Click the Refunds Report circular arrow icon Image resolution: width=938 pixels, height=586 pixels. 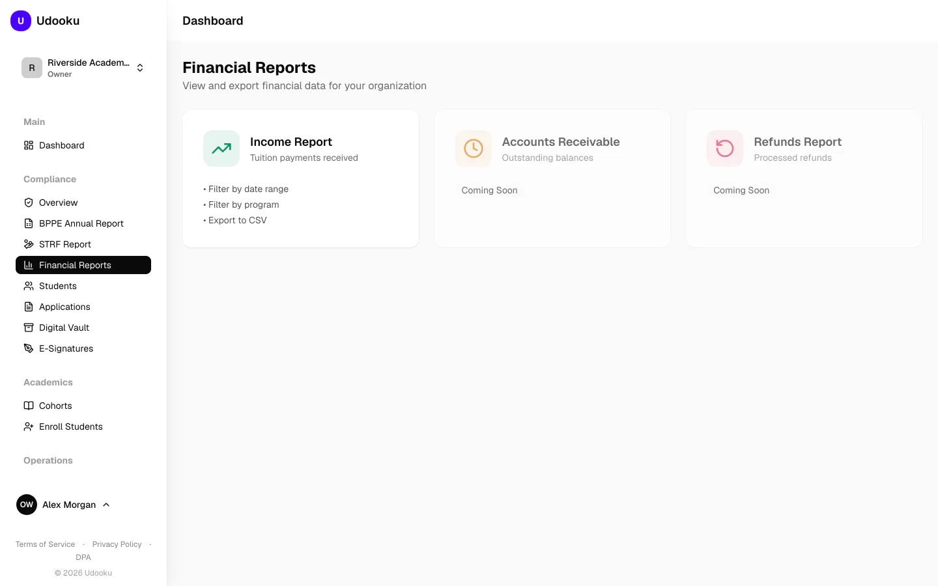(x=725, y=148)
